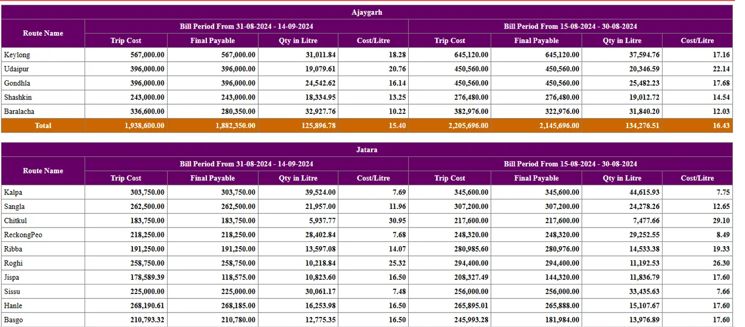Click Hanle final payable 265,888.00
Image resolution: width=745 pixels, height=327 pixels.
562,306
